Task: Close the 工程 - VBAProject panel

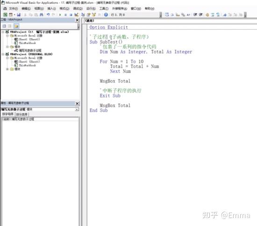Action: pos(77,20)
